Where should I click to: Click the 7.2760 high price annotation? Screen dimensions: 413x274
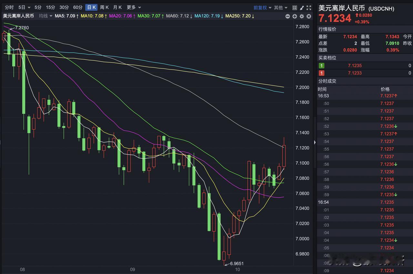(x=22, y=28)
